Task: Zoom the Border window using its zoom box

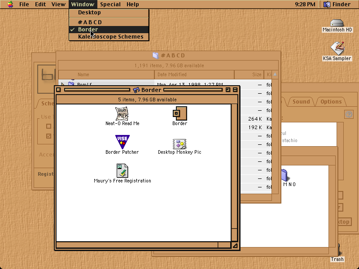Action: (x=228, y=90)
